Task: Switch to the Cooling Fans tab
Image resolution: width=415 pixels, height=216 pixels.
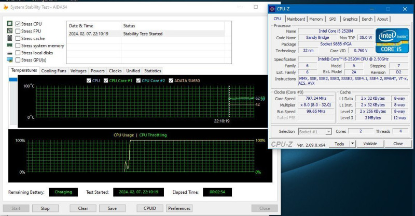Action: coord(54,71)
